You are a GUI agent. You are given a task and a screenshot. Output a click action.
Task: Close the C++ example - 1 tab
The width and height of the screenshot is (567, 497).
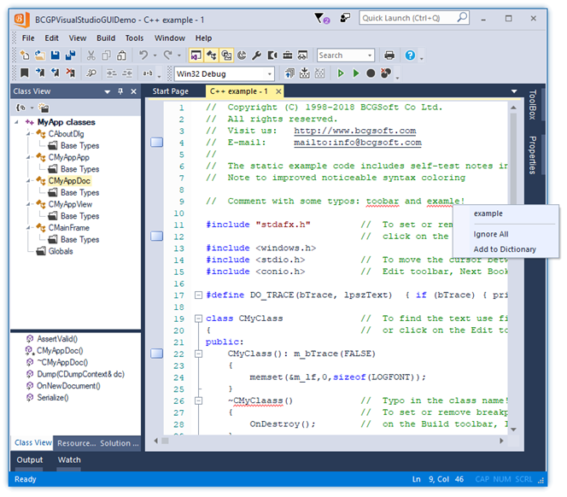click(278, 91)
